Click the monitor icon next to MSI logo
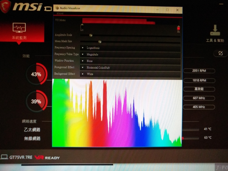This screenshot has height=171, width=228. click(x=48, y=9)
